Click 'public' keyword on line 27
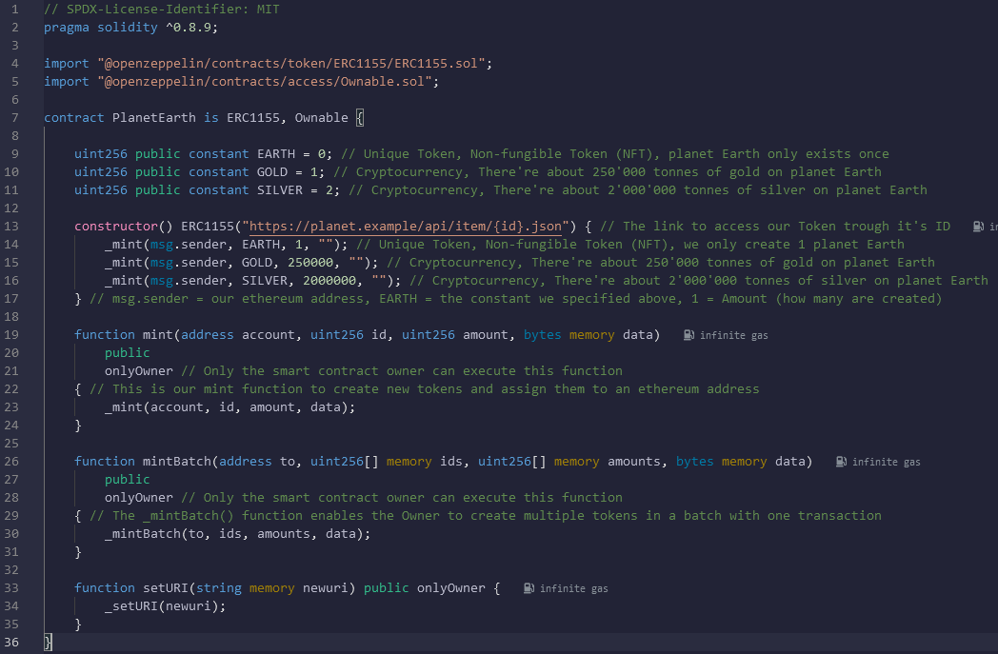Screen dimensions: 998x654 click(x=128, y=480)
